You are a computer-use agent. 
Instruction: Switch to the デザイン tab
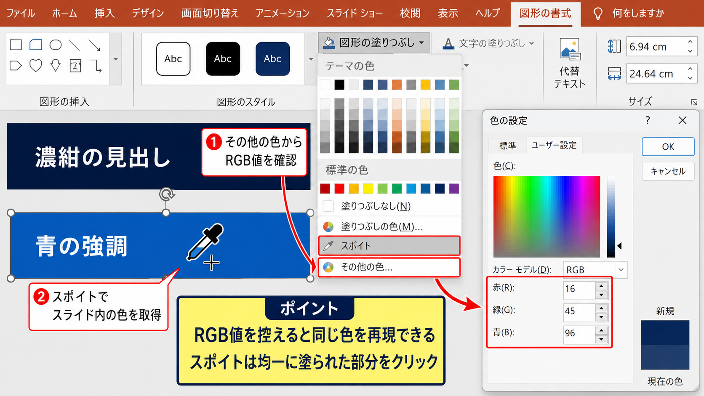point(148,13)
